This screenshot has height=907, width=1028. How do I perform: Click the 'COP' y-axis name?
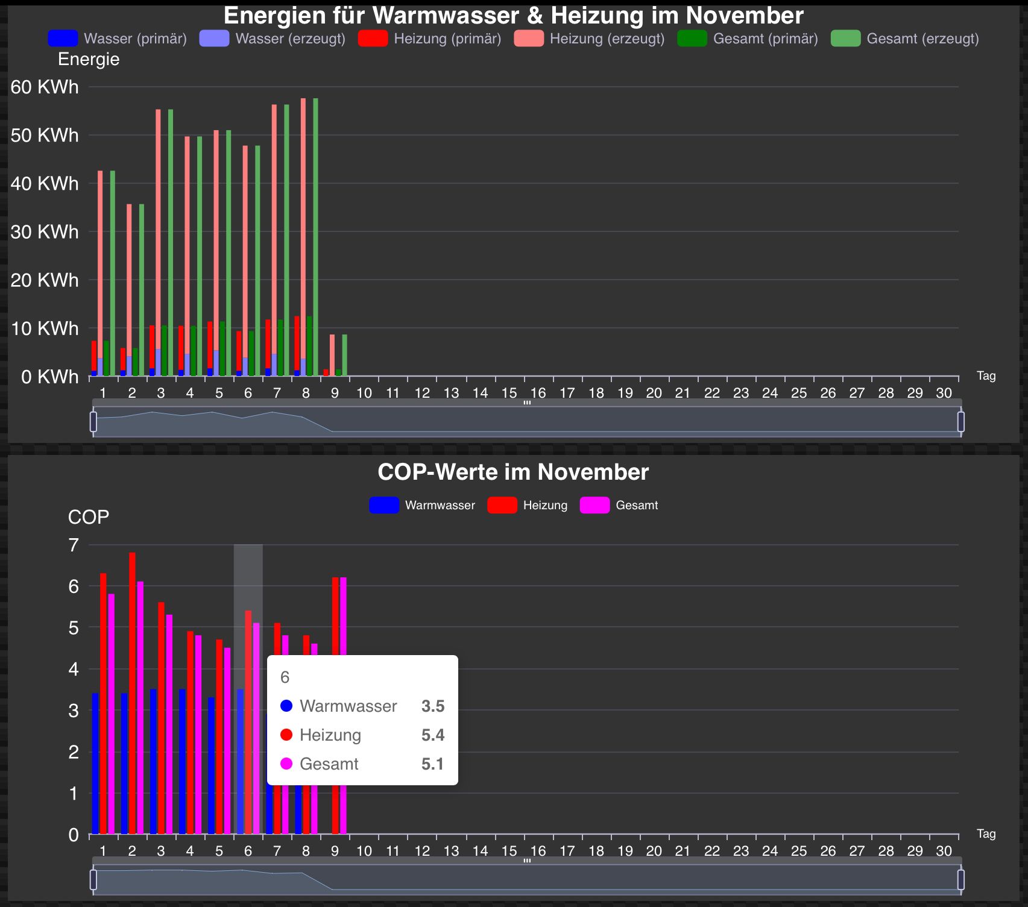[x=89, y=517]
